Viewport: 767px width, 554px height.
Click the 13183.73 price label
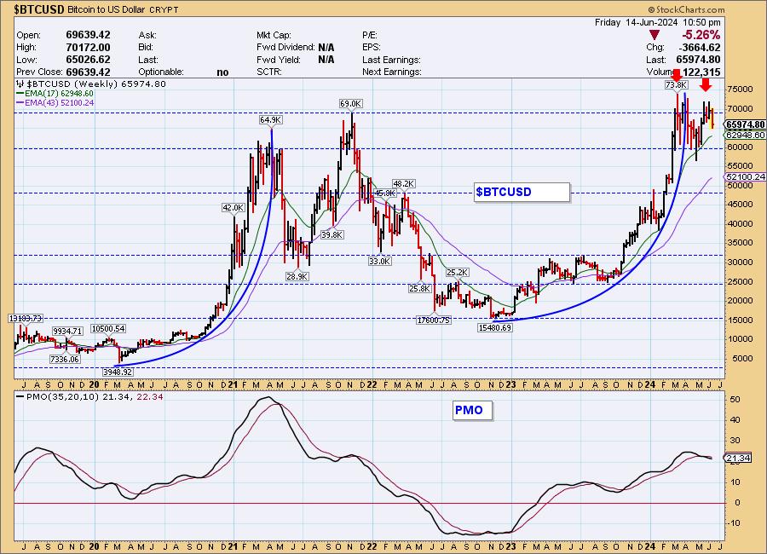[x=26, y=319]
